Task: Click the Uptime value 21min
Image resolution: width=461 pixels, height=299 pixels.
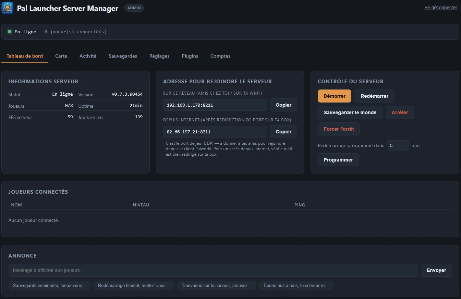Action: point(136,106)
